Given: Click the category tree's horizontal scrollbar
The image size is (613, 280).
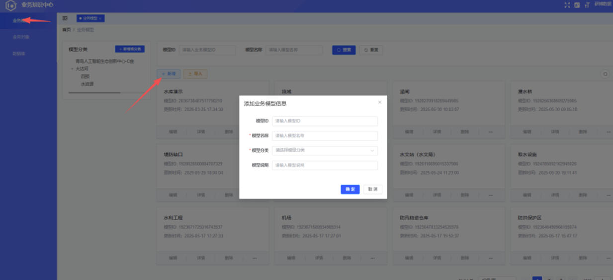Looking at the screenshot, I should (94, 92).
